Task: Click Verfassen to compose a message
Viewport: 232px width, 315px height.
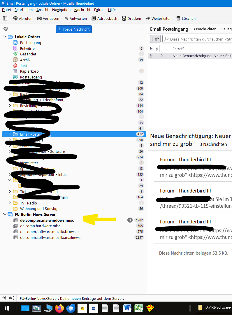Action: [x=48, y=18]
